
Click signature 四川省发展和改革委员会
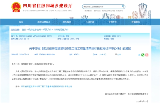tap(138, 94)
